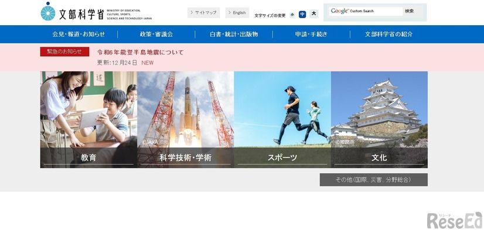Select the 科学技術・学術 rocket tile
This screenshot has height=230, width=484.
(186, 119)
